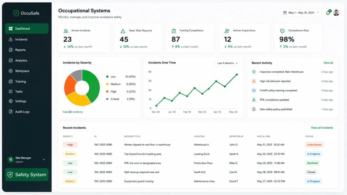
Task: Click the Dashboard grid icon in sidebar
Action: (11, 28)
